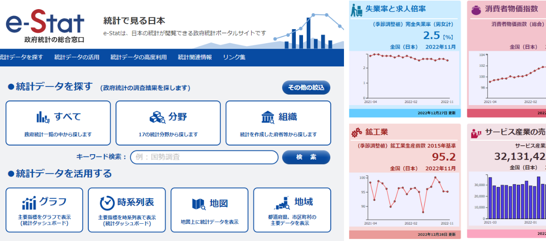Click the header bar chart graphic
546x241 pixels.
pyautogui.click(x=309, y=30)
